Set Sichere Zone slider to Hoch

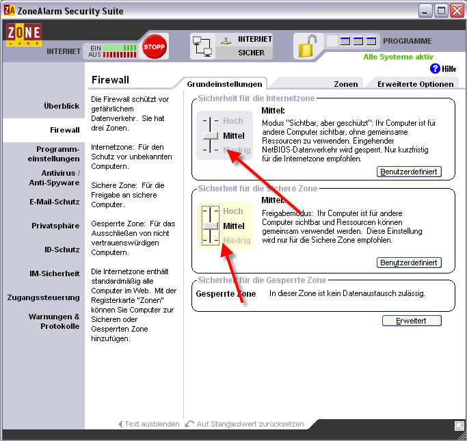point(233,211)
